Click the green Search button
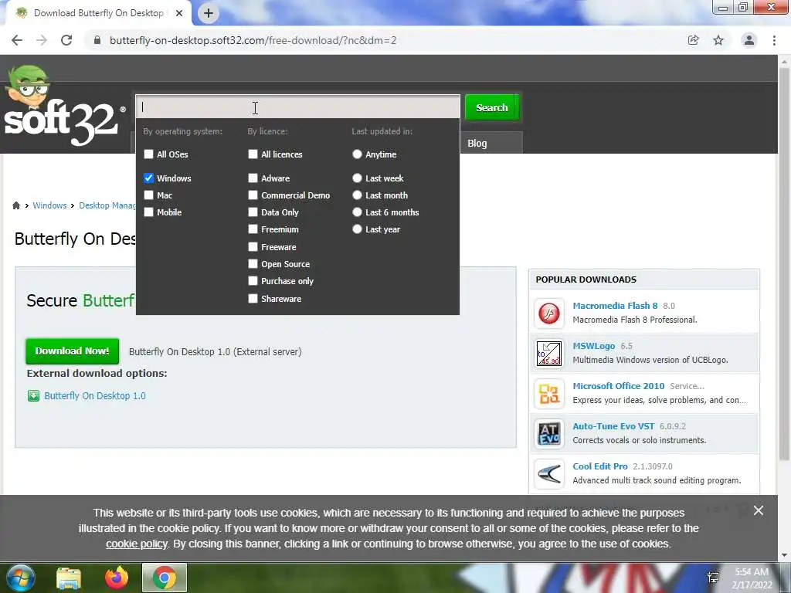 [x=492, y=107]
